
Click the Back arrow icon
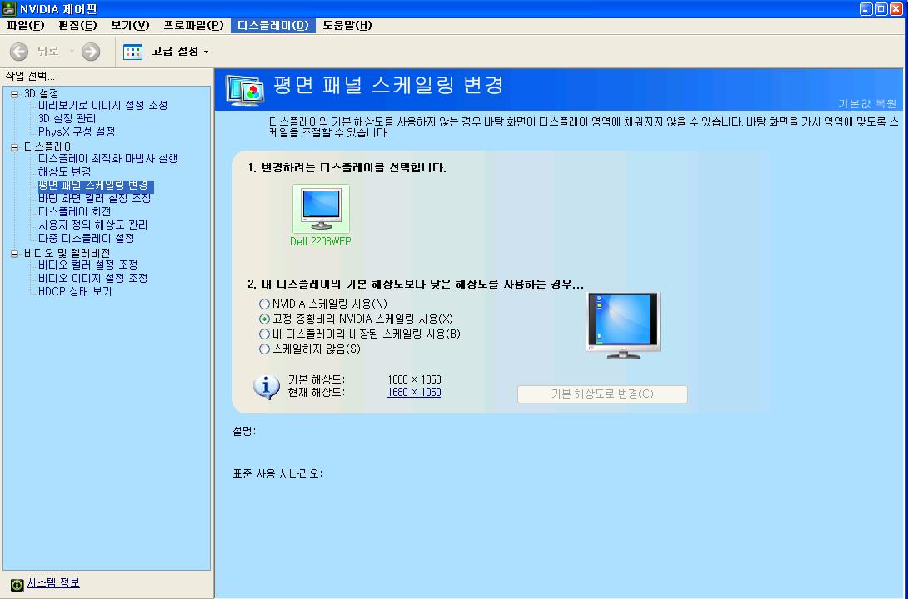click(18, 52)
